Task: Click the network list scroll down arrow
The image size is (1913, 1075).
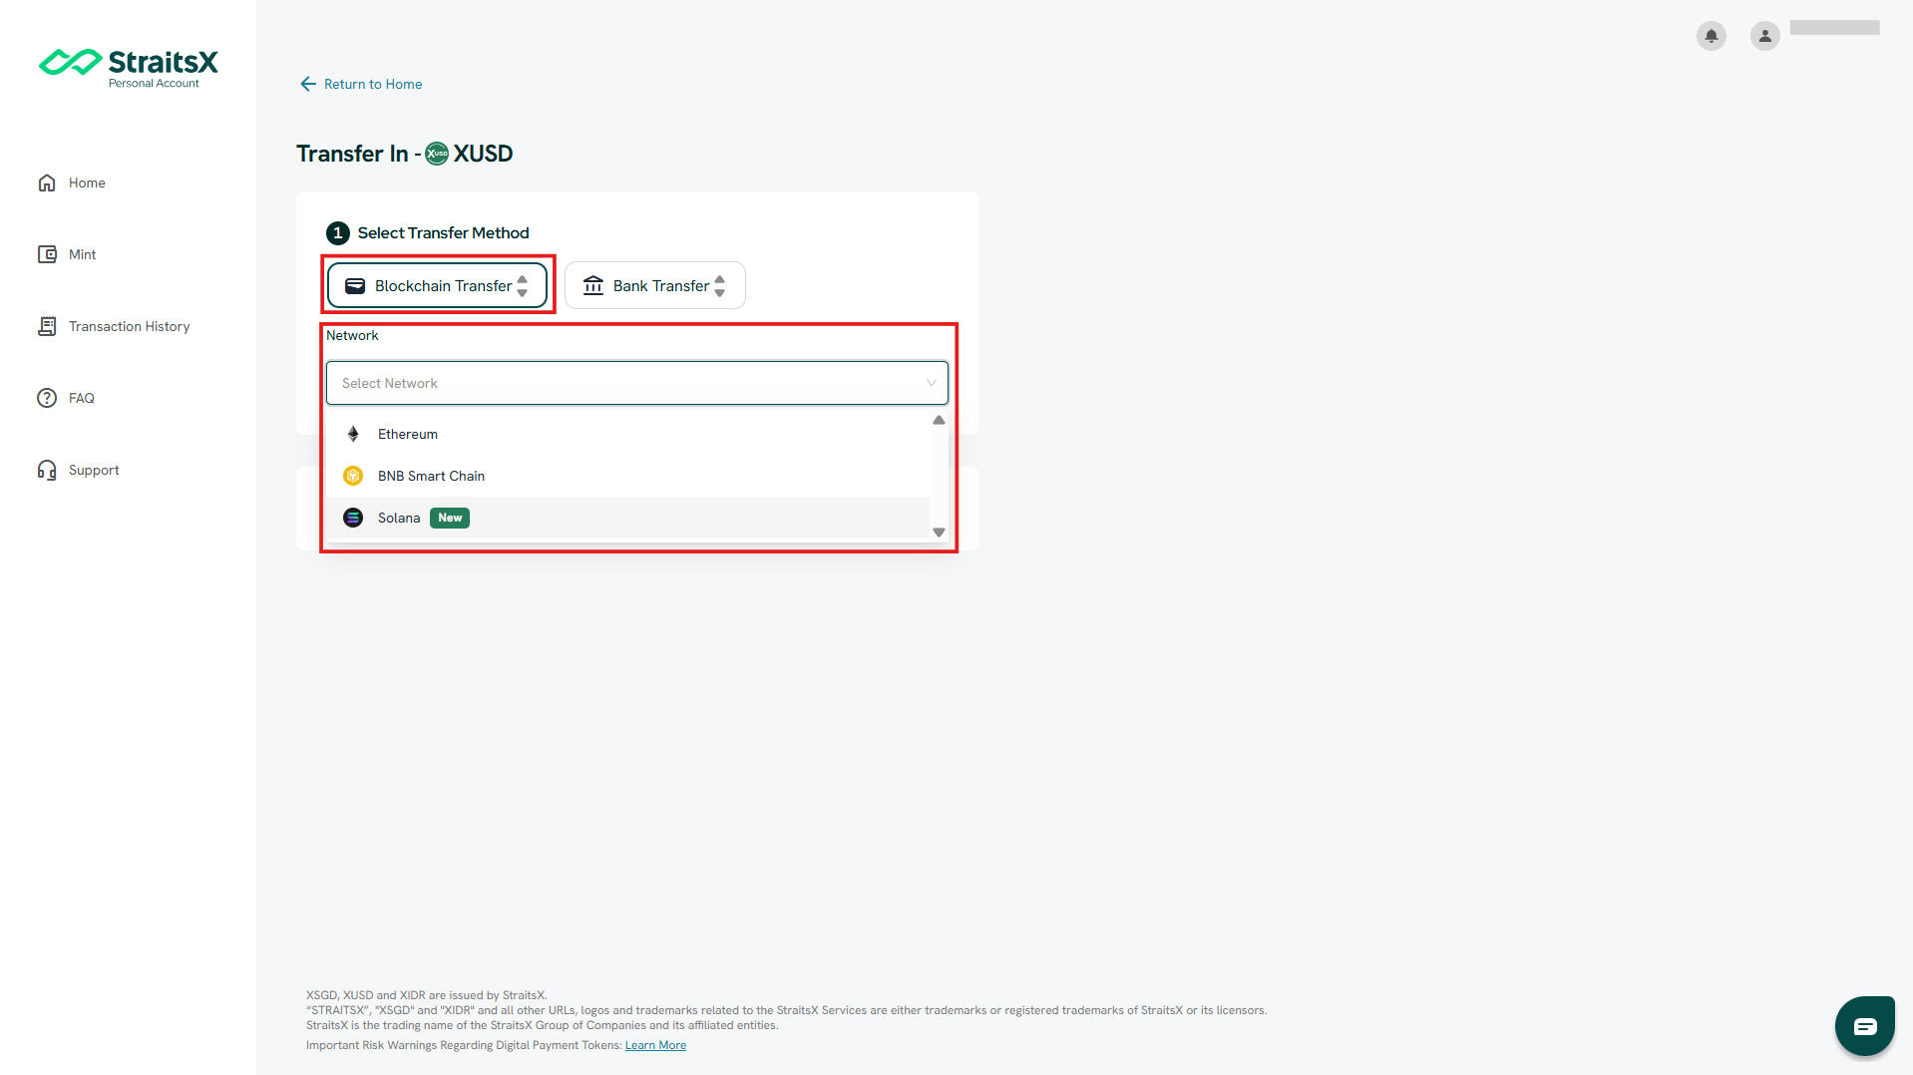Action: pos(939,533)
